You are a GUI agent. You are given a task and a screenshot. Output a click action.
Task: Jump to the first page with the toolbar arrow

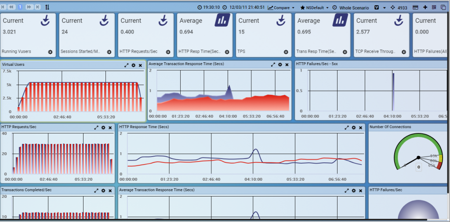(x=3, y=7)
